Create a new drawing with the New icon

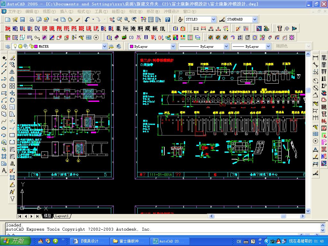tap(8, 20)
